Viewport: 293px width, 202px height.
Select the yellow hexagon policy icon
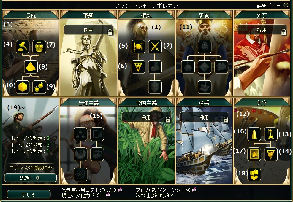(x=23, y=87)
